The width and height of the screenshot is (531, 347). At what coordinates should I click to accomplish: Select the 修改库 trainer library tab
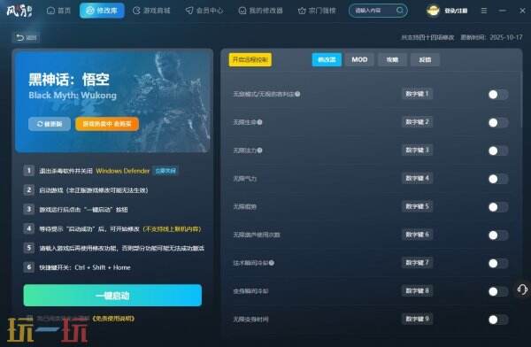(102, 11)
